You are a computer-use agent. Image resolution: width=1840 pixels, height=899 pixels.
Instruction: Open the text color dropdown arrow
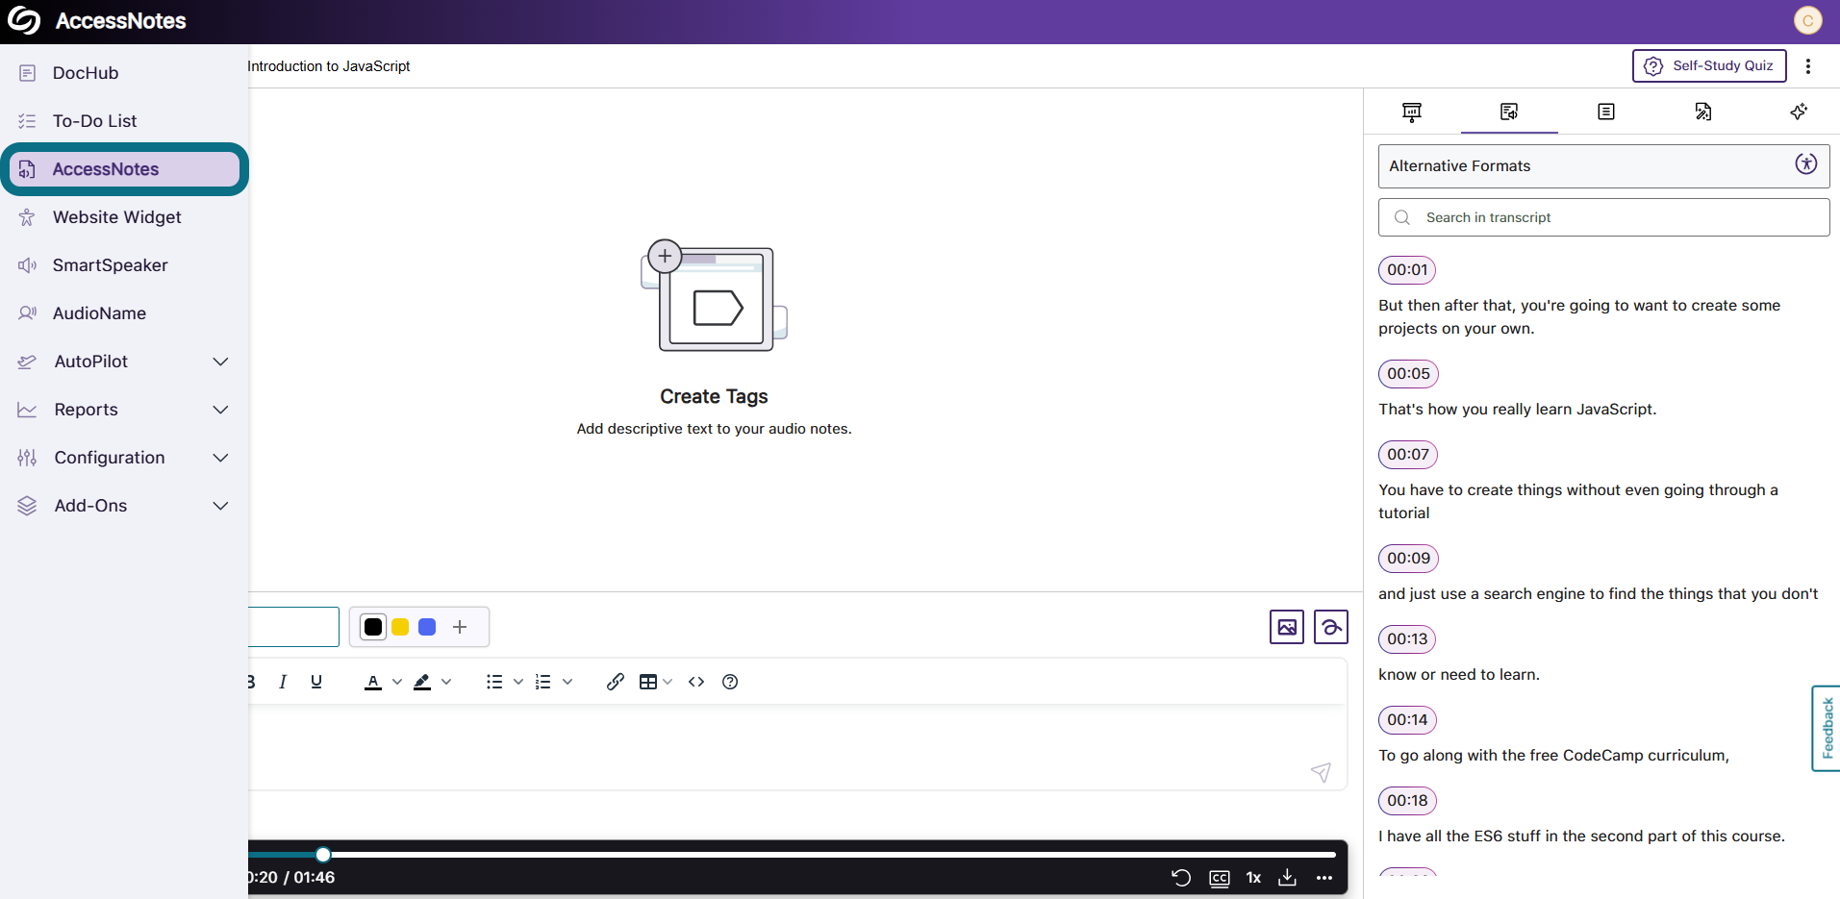click(x=397, y=682)
